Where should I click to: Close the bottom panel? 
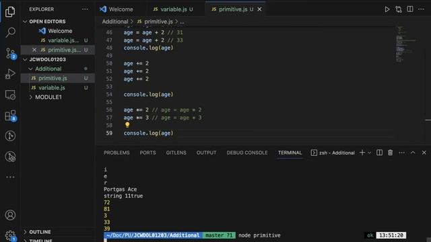click(x=424, y=153)
